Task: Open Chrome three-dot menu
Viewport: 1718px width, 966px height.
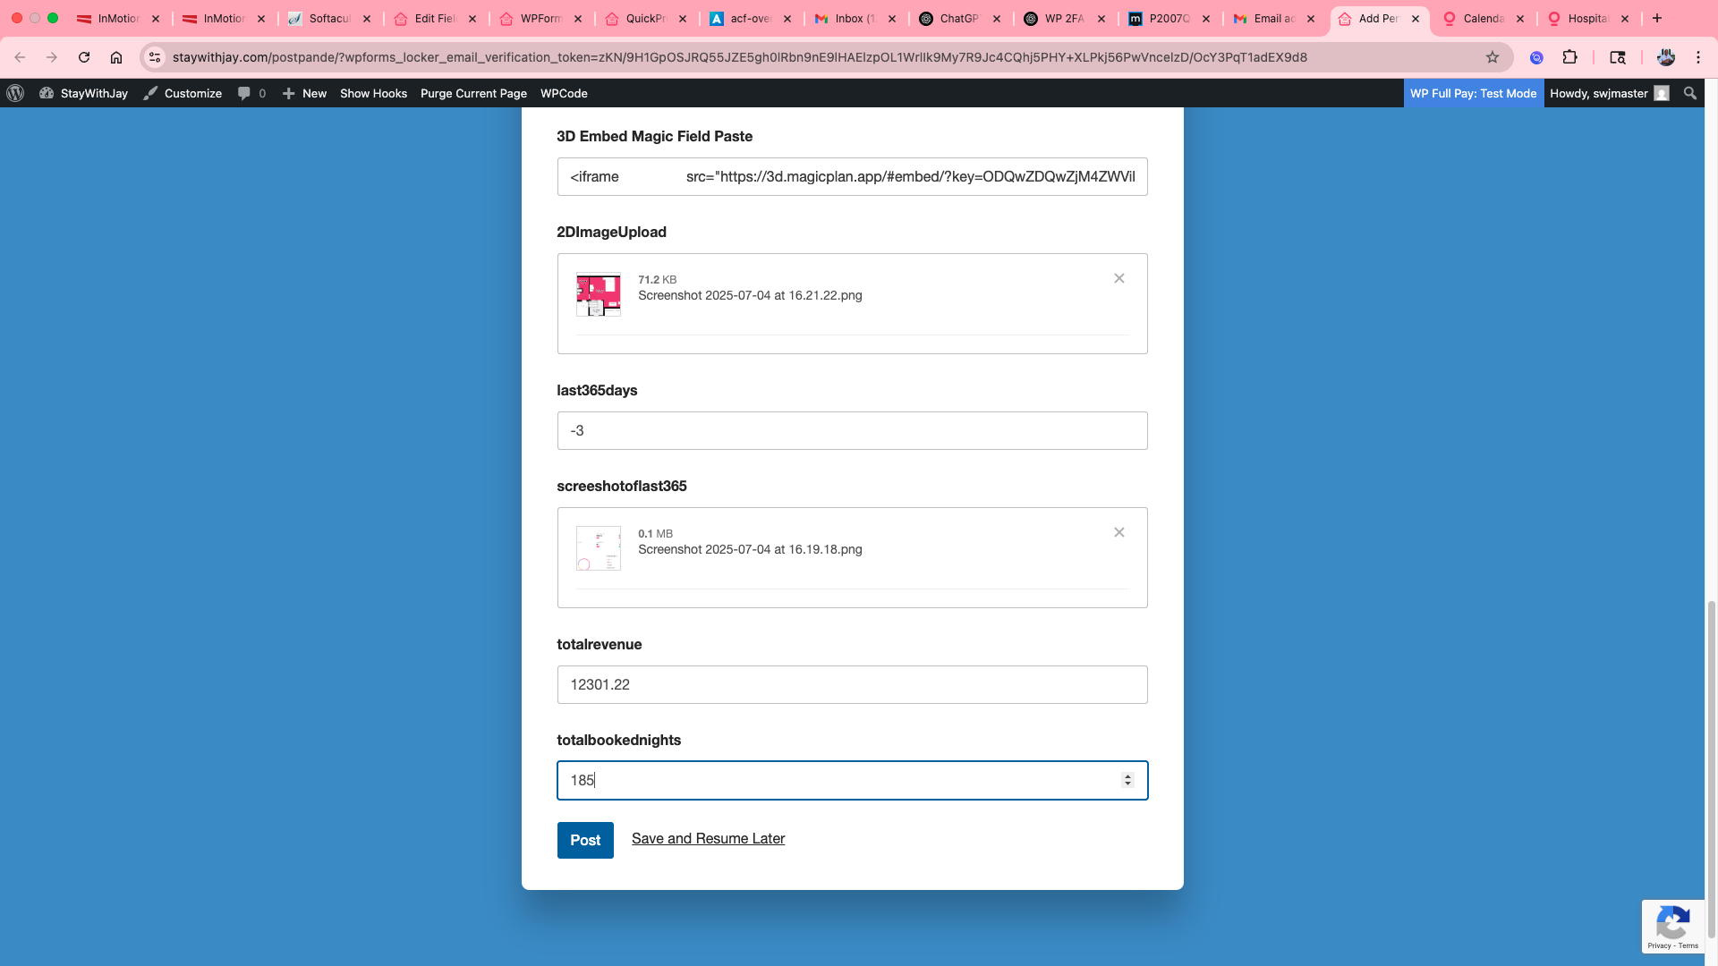Action: (1697, 57)
